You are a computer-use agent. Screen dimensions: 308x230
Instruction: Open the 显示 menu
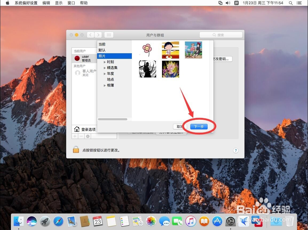[59, 3]
